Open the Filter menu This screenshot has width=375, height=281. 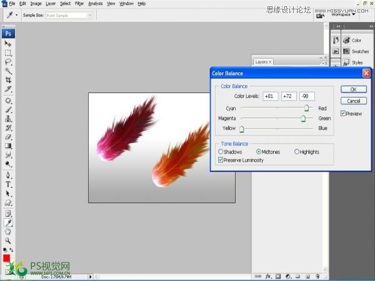pos(79,4)
